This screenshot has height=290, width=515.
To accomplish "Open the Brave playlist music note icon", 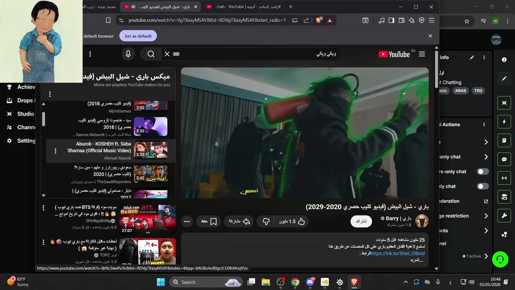I will click(x=381, y=20).
